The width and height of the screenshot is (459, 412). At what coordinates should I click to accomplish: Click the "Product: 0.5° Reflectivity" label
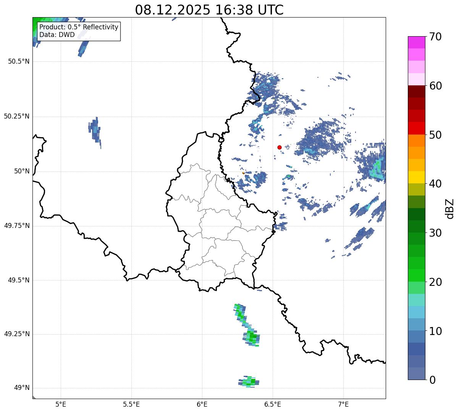coord(79,27)
